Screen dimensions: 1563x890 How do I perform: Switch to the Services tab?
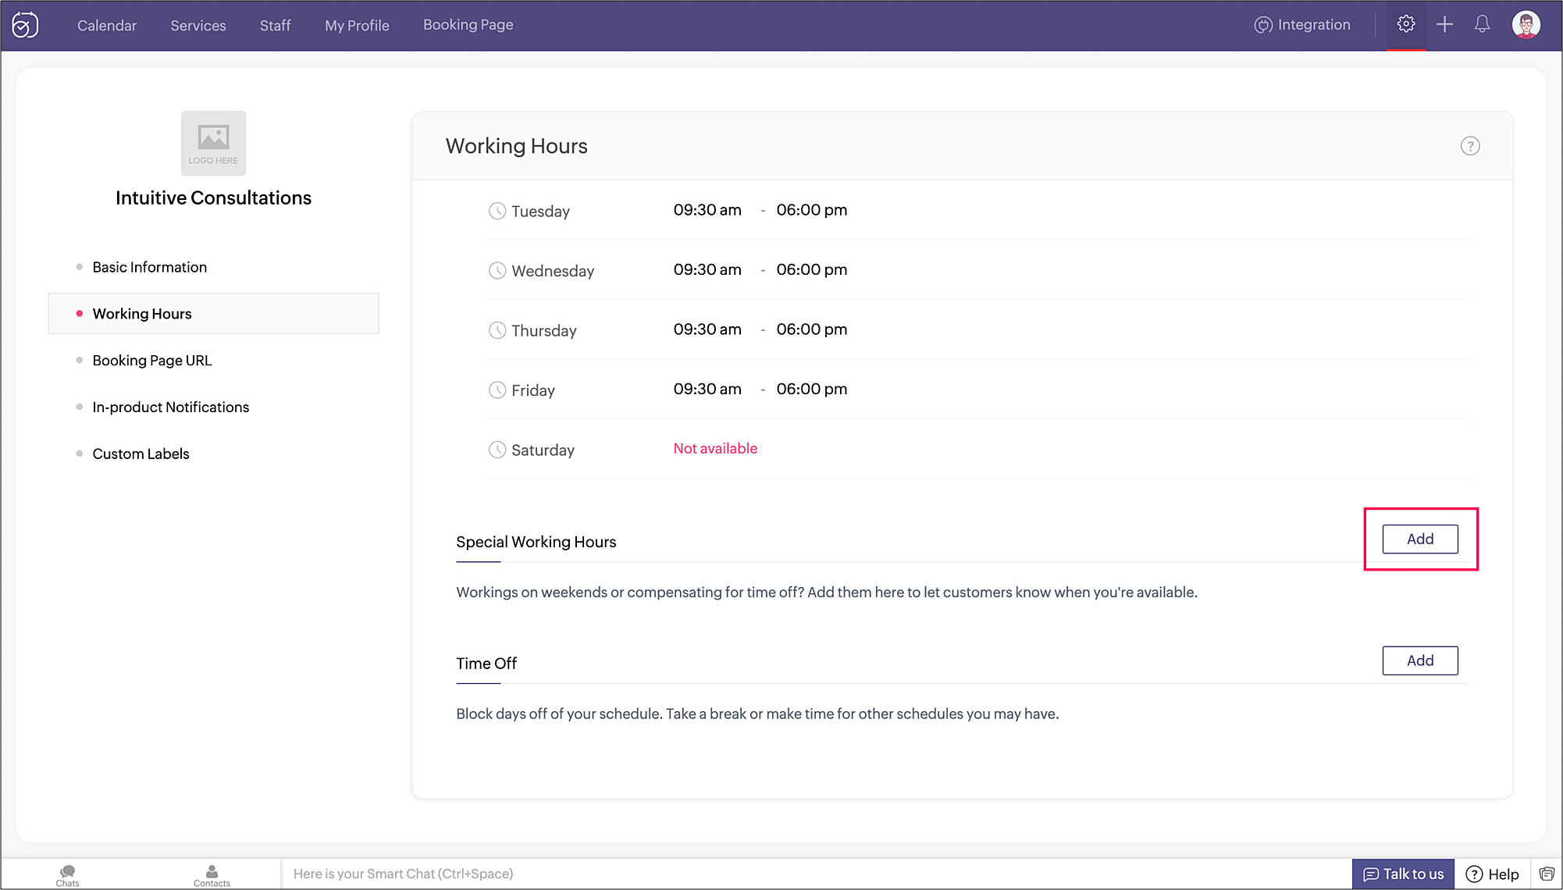(x=198, y=26)
